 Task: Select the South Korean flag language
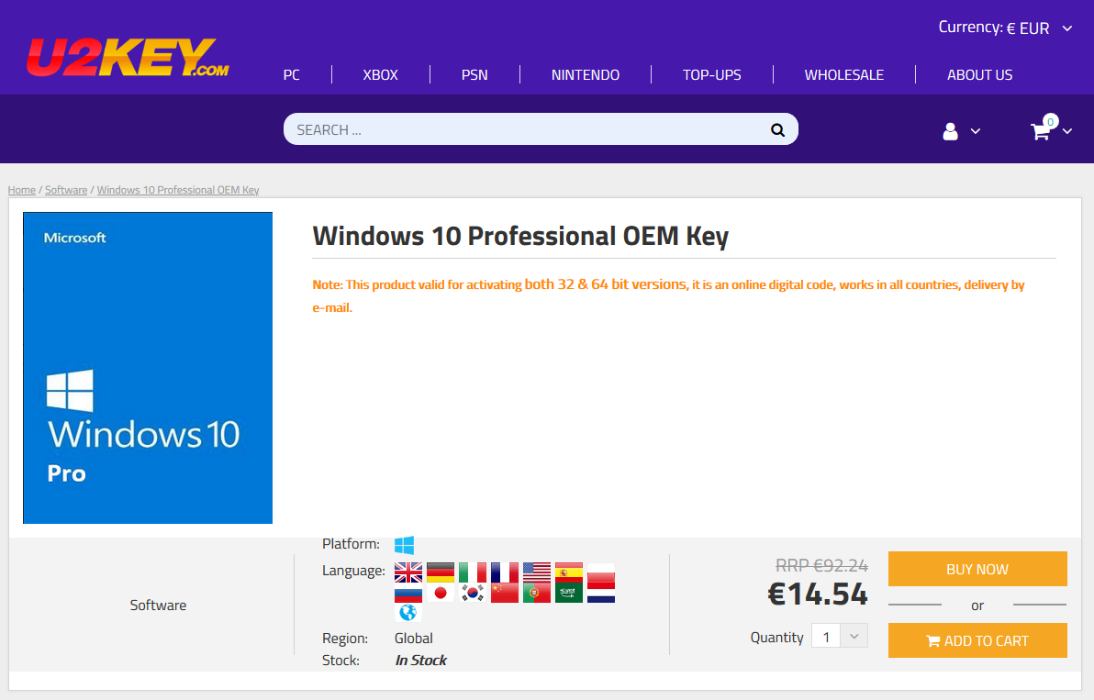[473, 593]
